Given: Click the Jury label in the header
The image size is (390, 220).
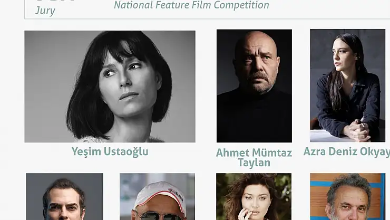Looking at the screenshot, I should tap(45, 11).
